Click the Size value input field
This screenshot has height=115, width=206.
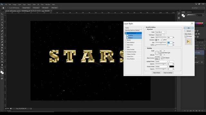point(170,42)
